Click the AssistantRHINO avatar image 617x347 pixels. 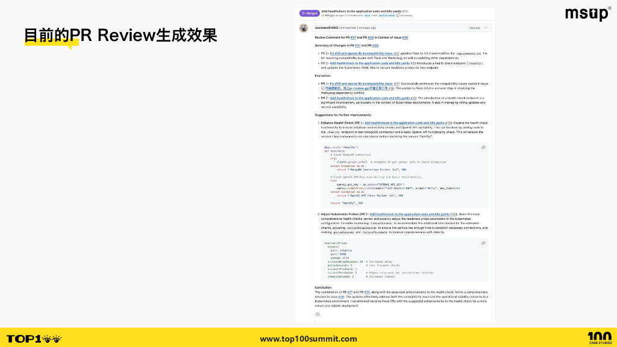tap(304, 28)
